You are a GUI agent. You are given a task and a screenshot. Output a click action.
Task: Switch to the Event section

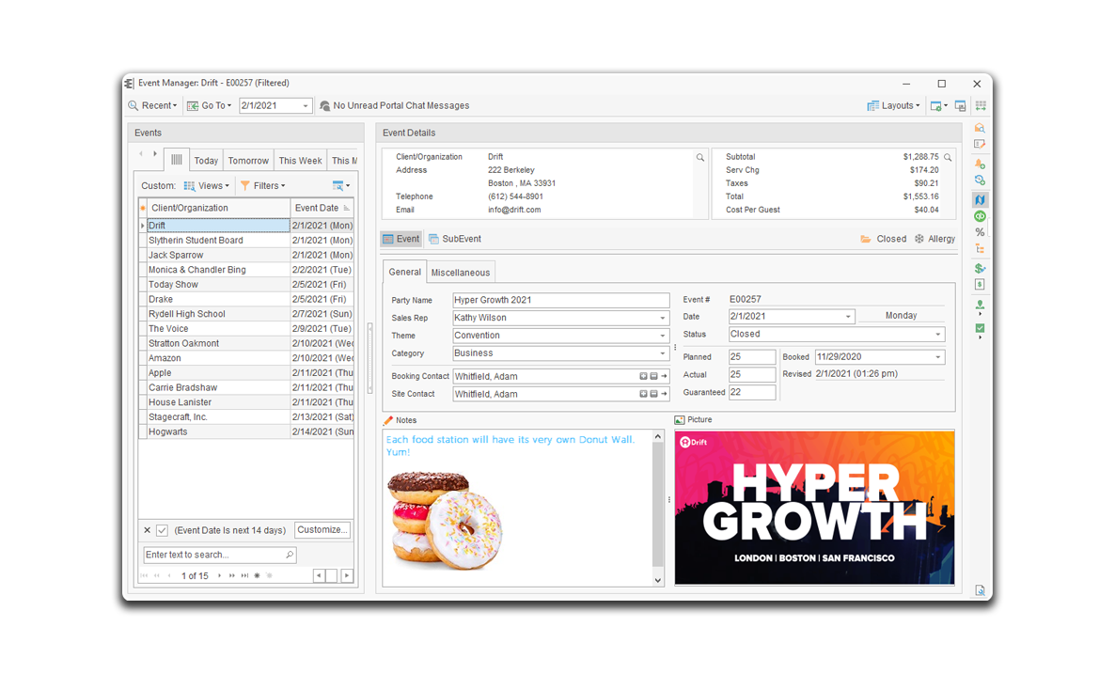pos(401,239)
